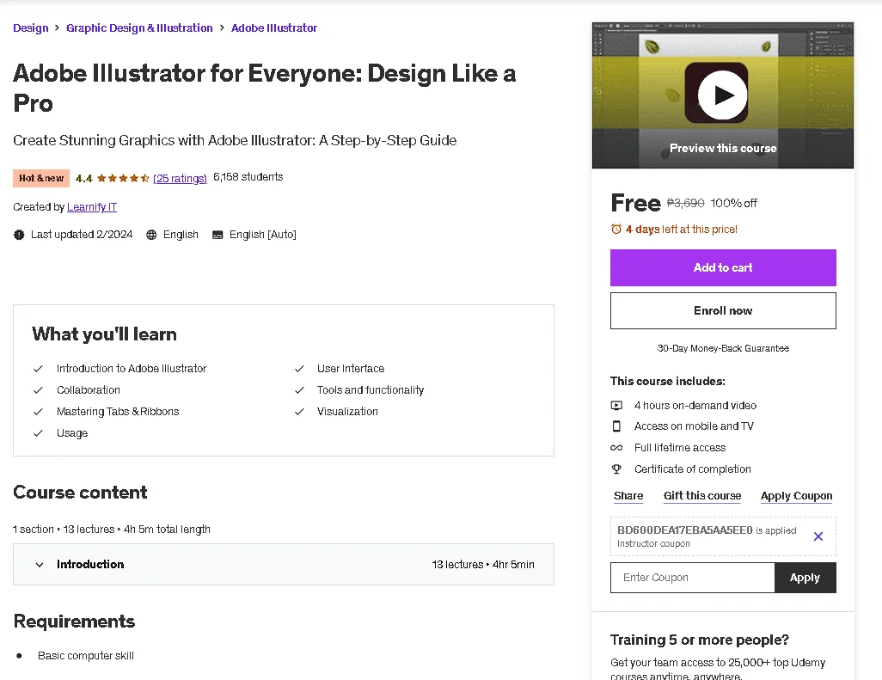Open Graphic Design & Illustration breadcrumb

pos(139,28)
